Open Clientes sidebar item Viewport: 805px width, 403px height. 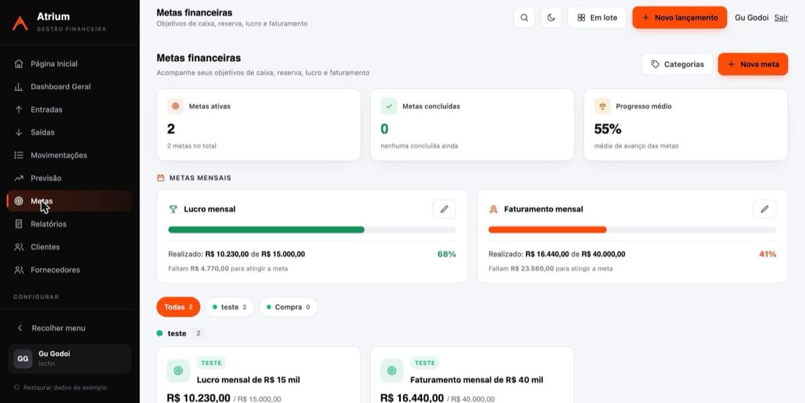(70, 247)
